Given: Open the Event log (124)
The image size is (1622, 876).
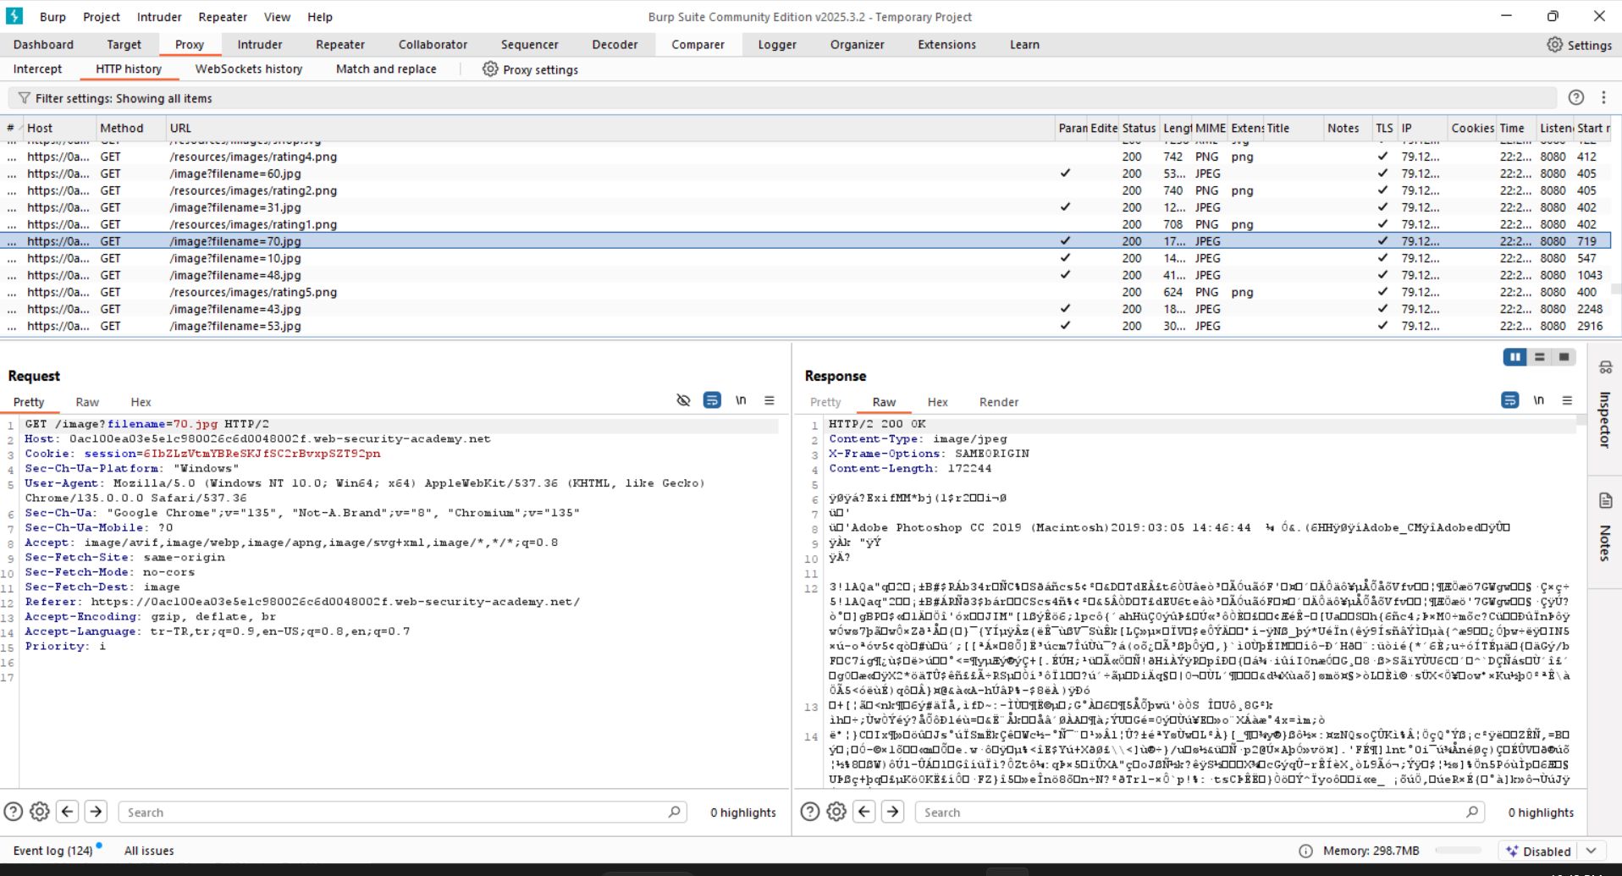Looking at the screenshot, I should click(53, 851).
